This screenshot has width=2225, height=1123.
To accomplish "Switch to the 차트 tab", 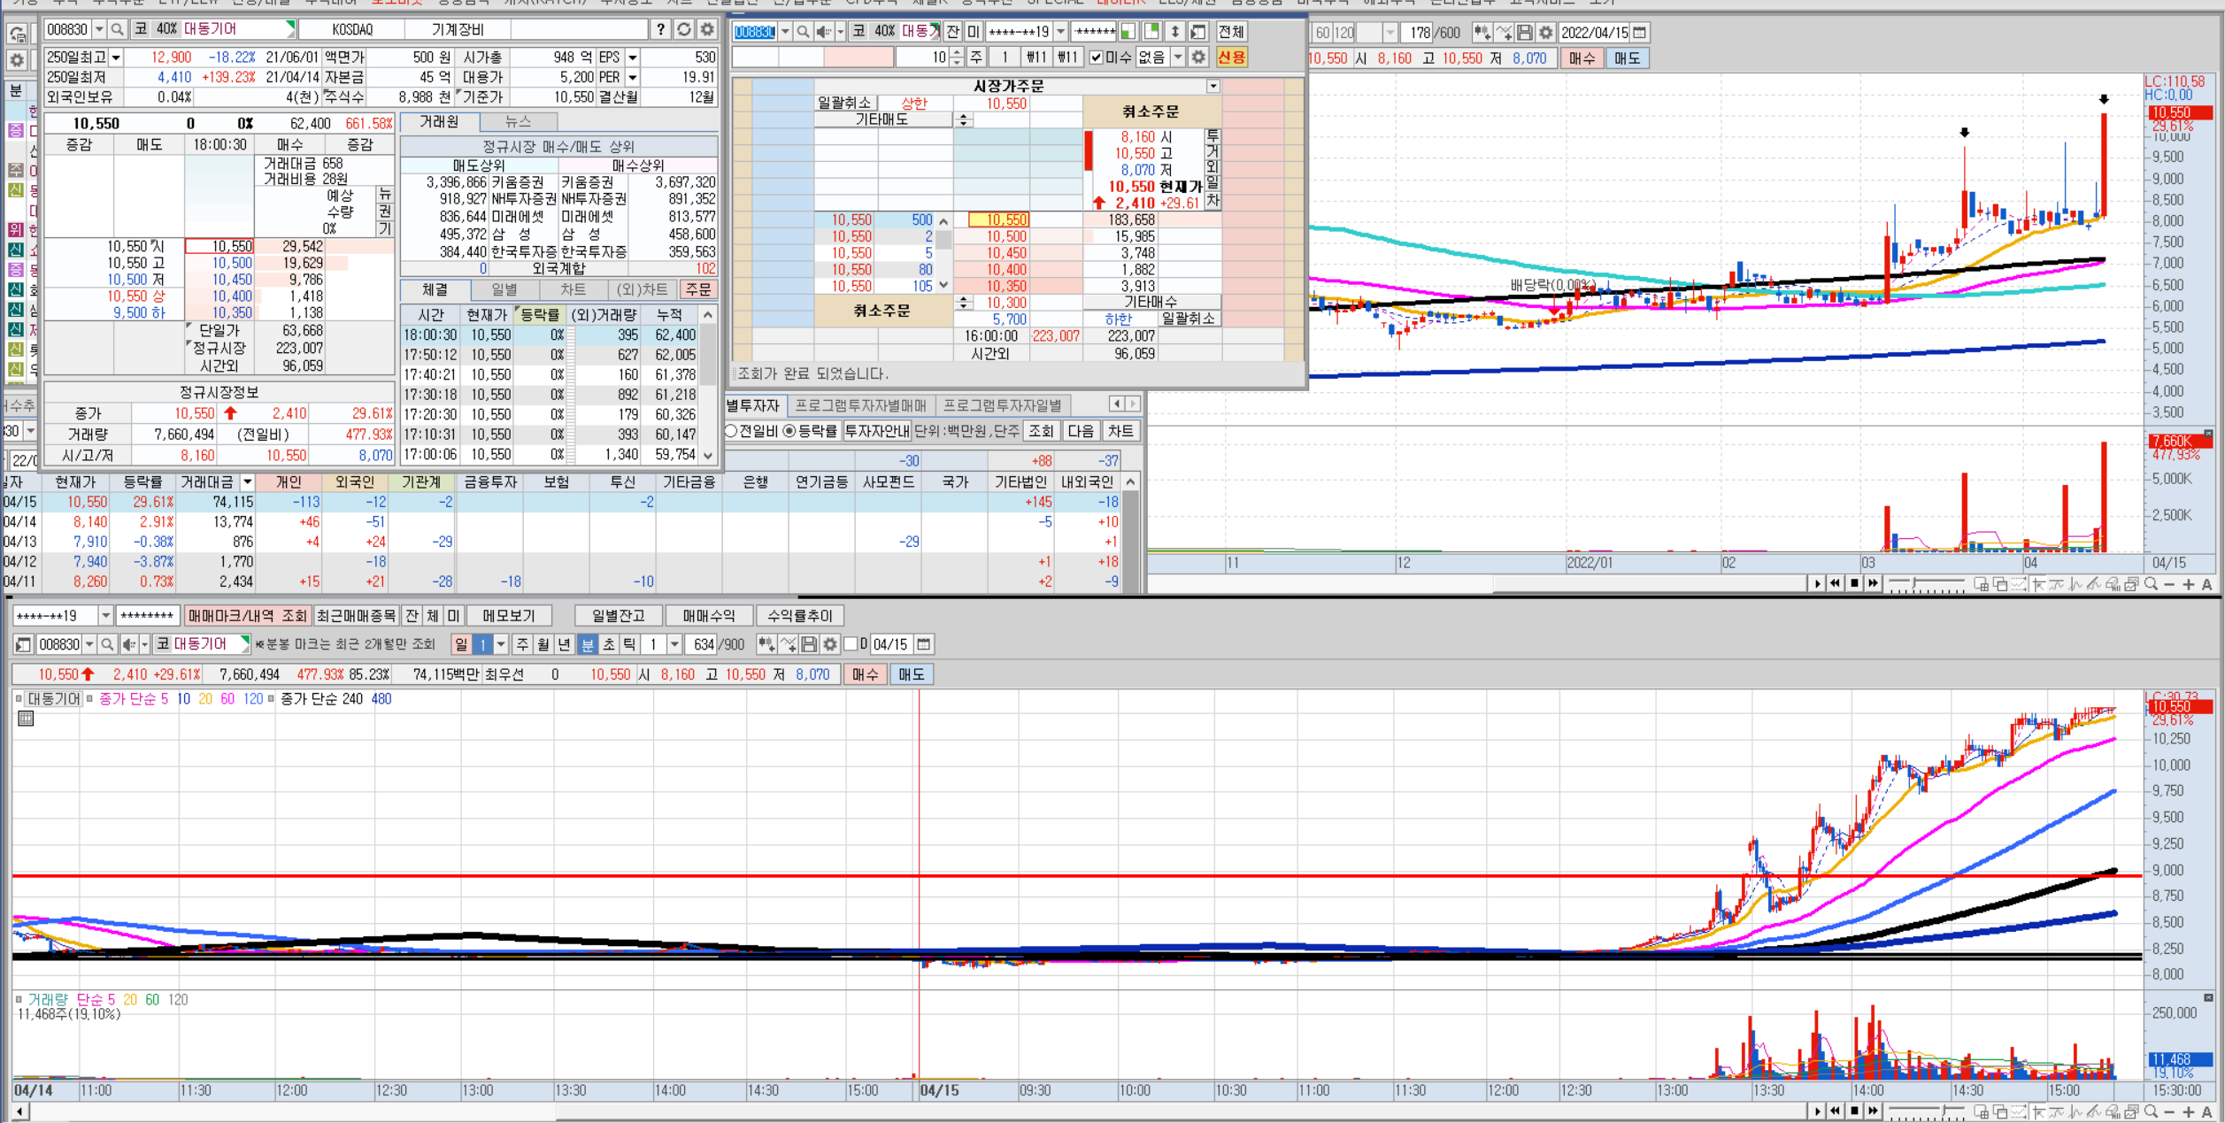I will pyautogui.click(x=573, y=289).
